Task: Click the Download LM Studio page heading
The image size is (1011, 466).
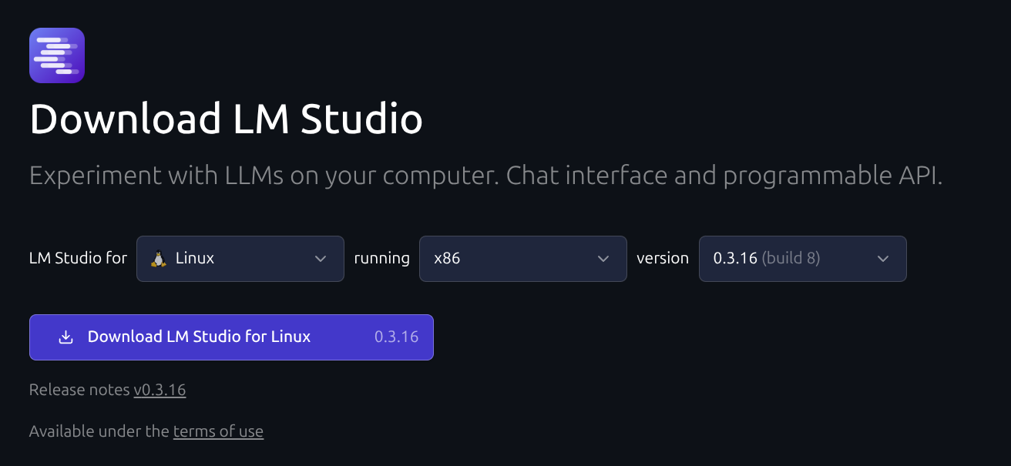Action: pos(226,119)
